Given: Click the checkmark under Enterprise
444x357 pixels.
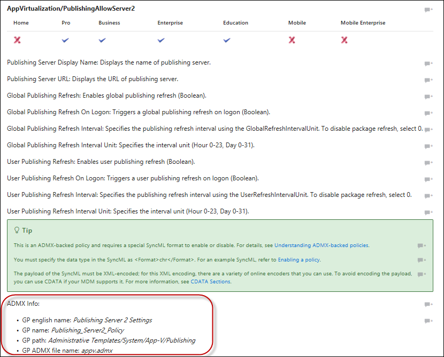Looking at the screenshot, I should point(161,40).
